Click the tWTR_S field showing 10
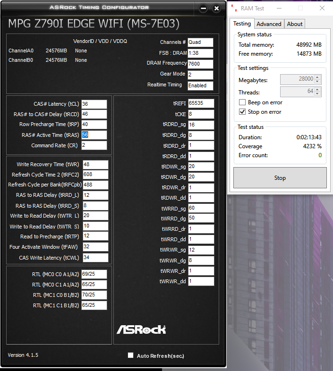Viewport: 333px width, 371px height. click(95, 226)
